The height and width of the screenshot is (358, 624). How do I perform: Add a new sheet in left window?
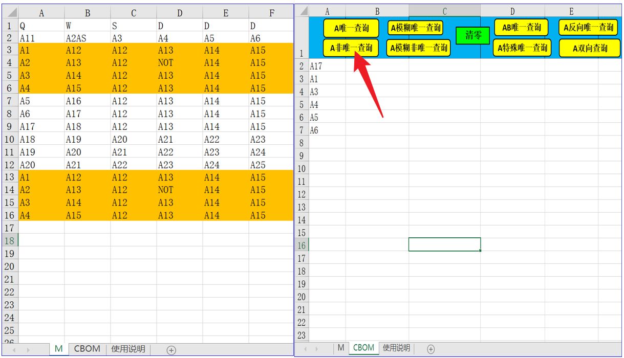171,350
